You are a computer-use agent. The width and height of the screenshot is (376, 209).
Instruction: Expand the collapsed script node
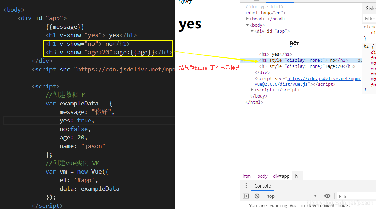click(x=252, y=90)
